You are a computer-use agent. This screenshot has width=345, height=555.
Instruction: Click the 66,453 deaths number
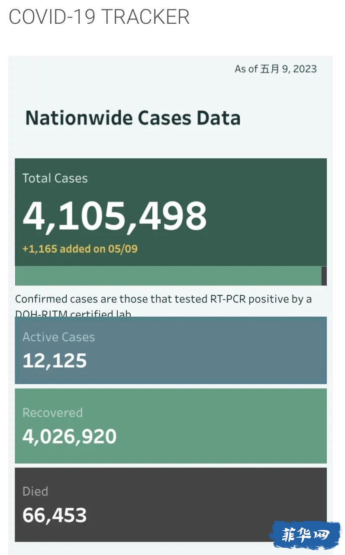(55, 515)
